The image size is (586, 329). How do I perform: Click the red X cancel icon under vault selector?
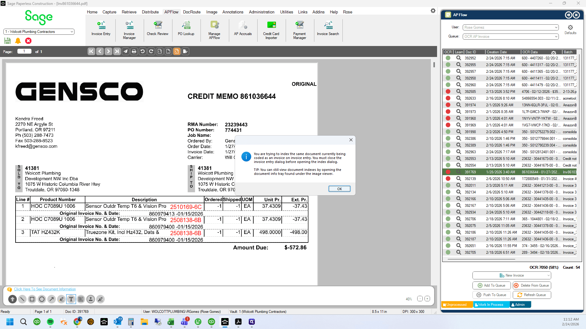[28, 41]
